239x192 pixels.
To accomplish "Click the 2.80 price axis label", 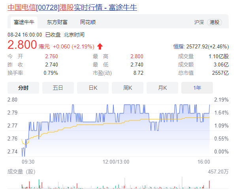I will 12,100.
